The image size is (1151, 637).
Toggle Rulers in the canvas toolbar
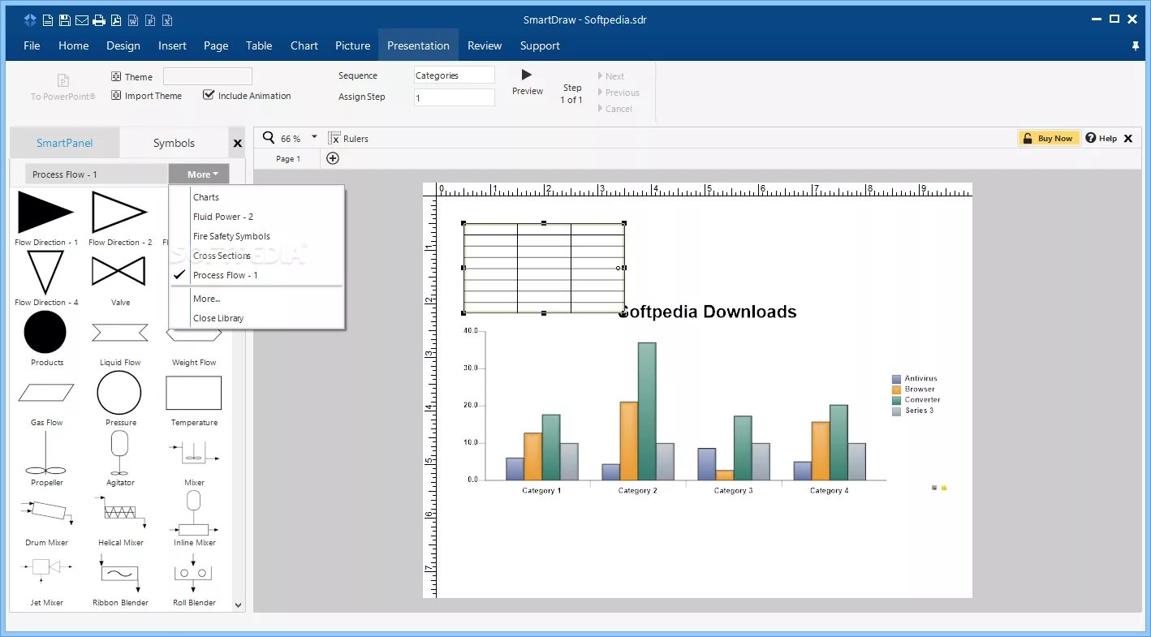[x=348, y=139]
